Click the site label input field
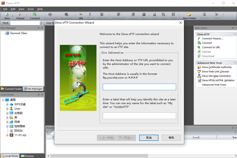This screenshot has width=237, height=158. [139, 116]
